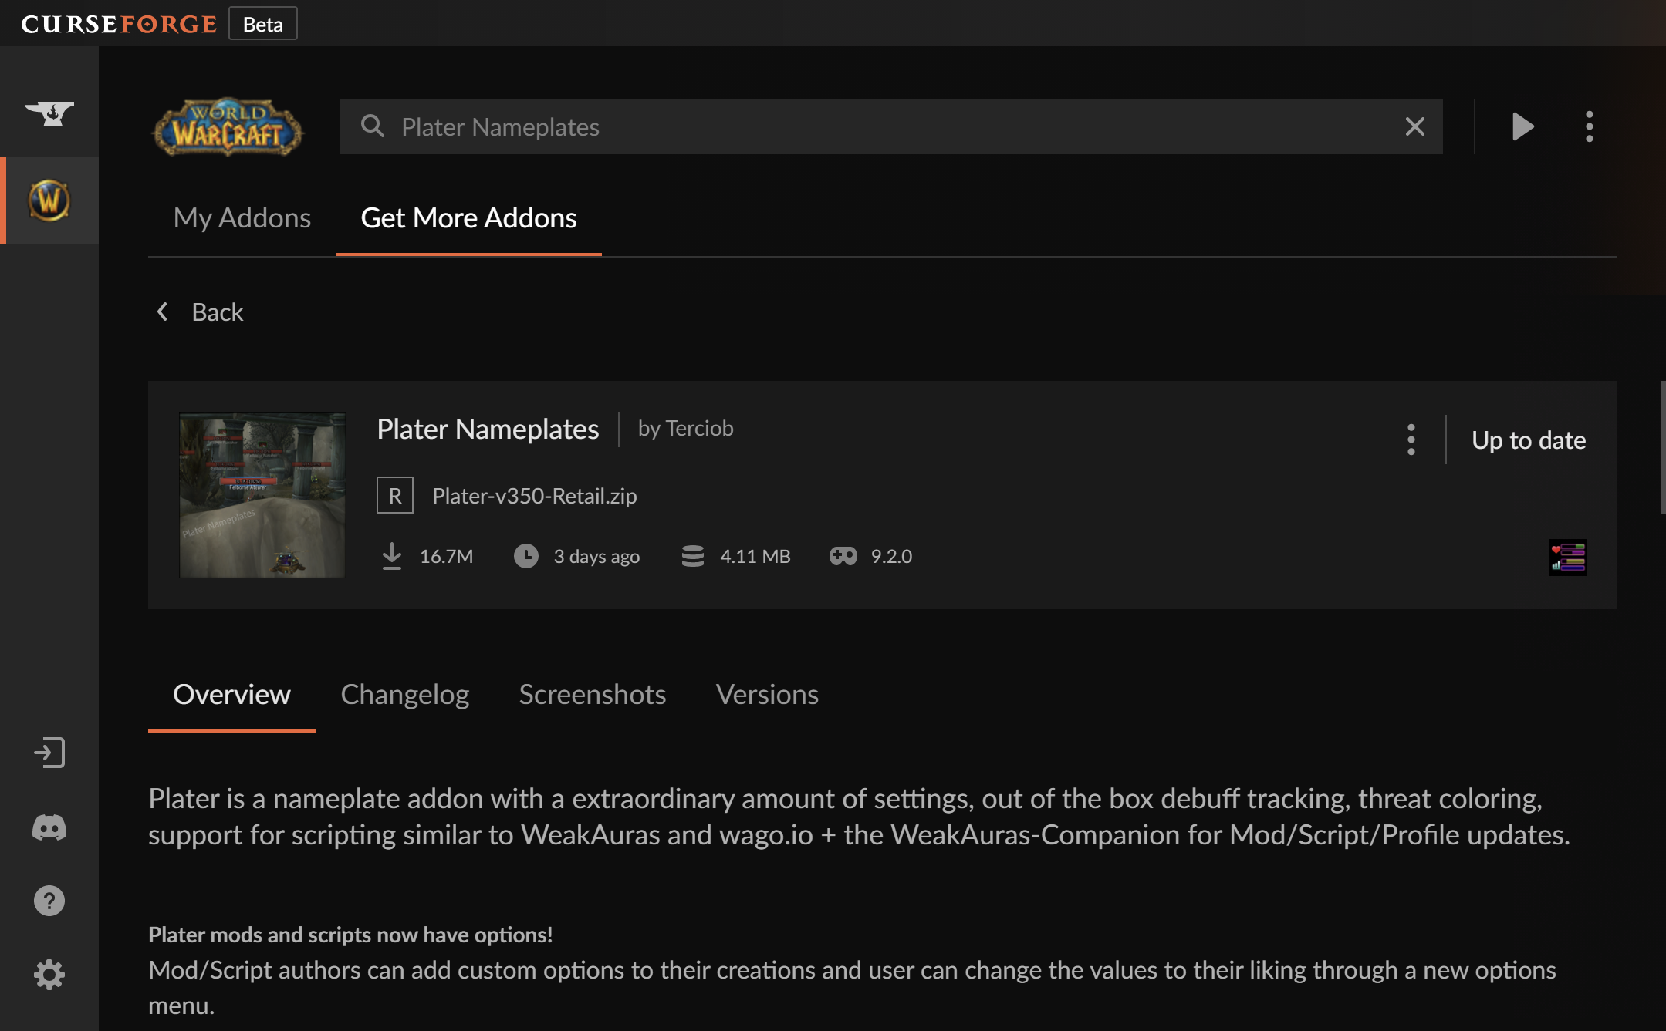Click the Plater Nameplates addon title
Viewport: 1666px width, 1031px height.
pyautogui.click(x=488, y=429)
